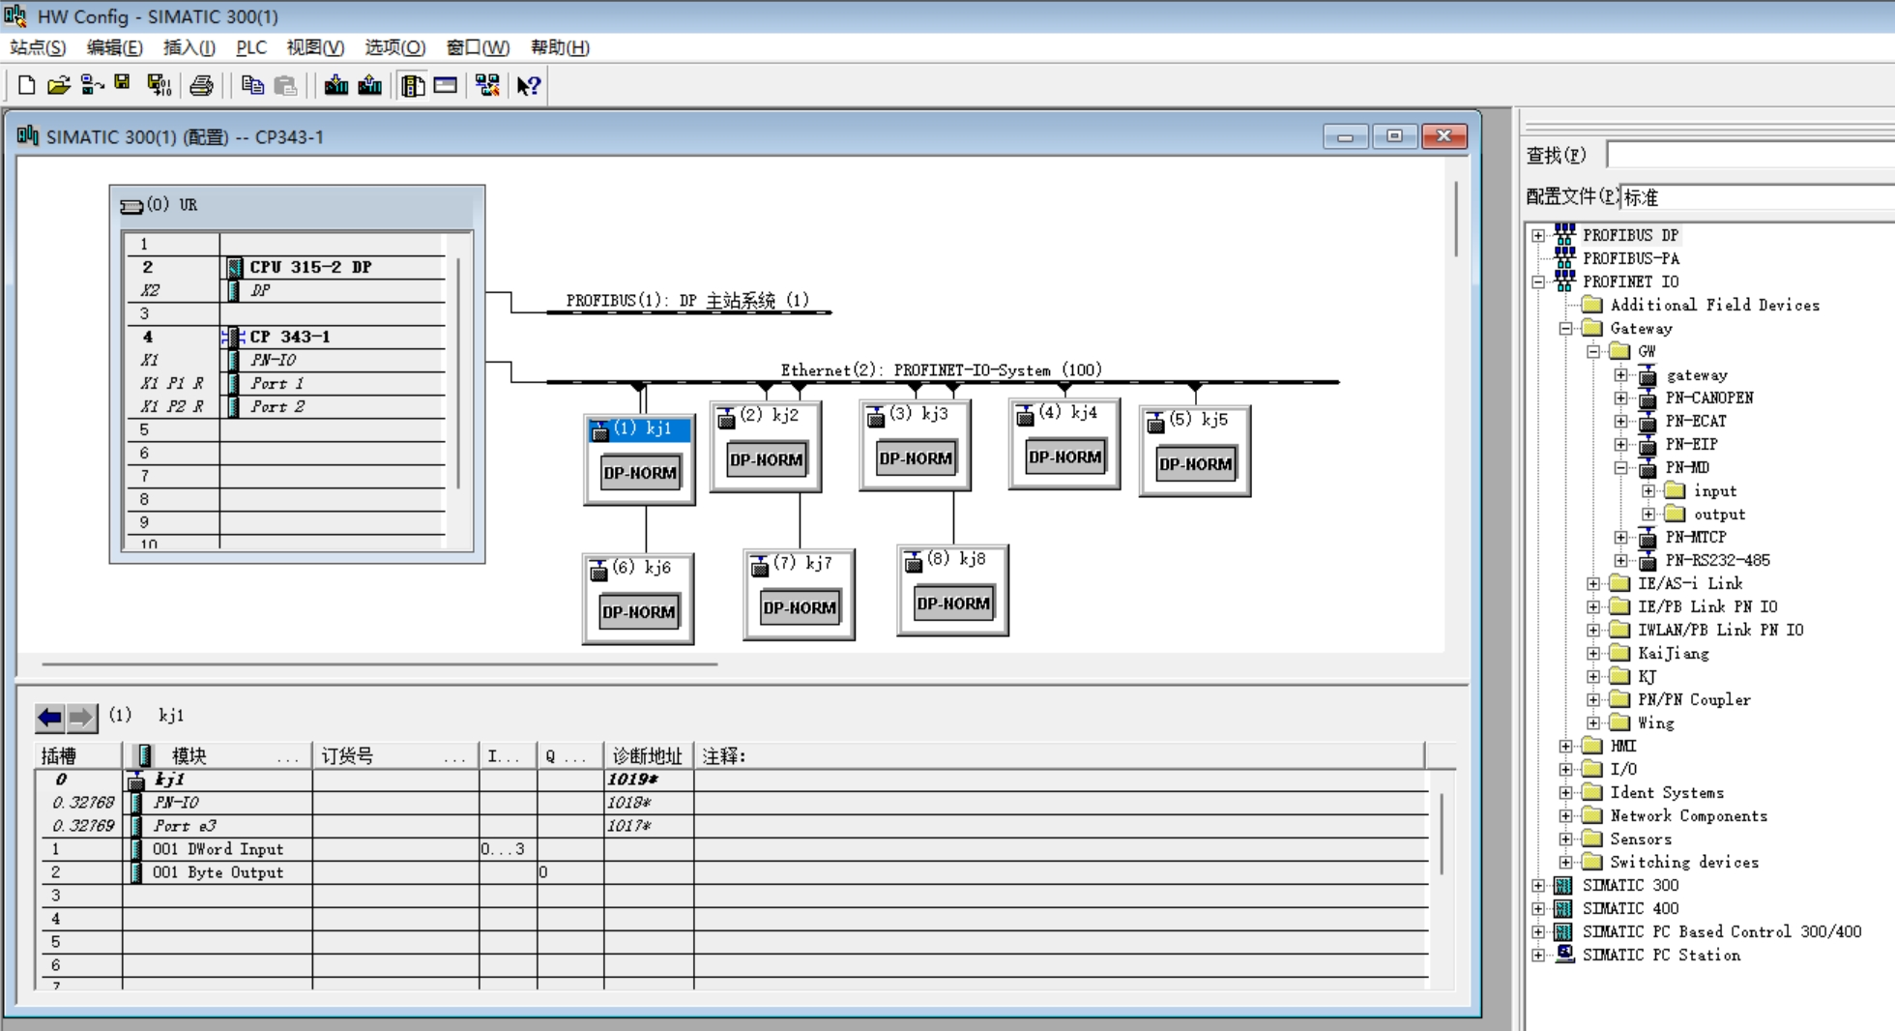Viewport: 1895px width, 1031px height.
Task: Select the PN-MTCP catalog item
Action: click(1695, 538)
